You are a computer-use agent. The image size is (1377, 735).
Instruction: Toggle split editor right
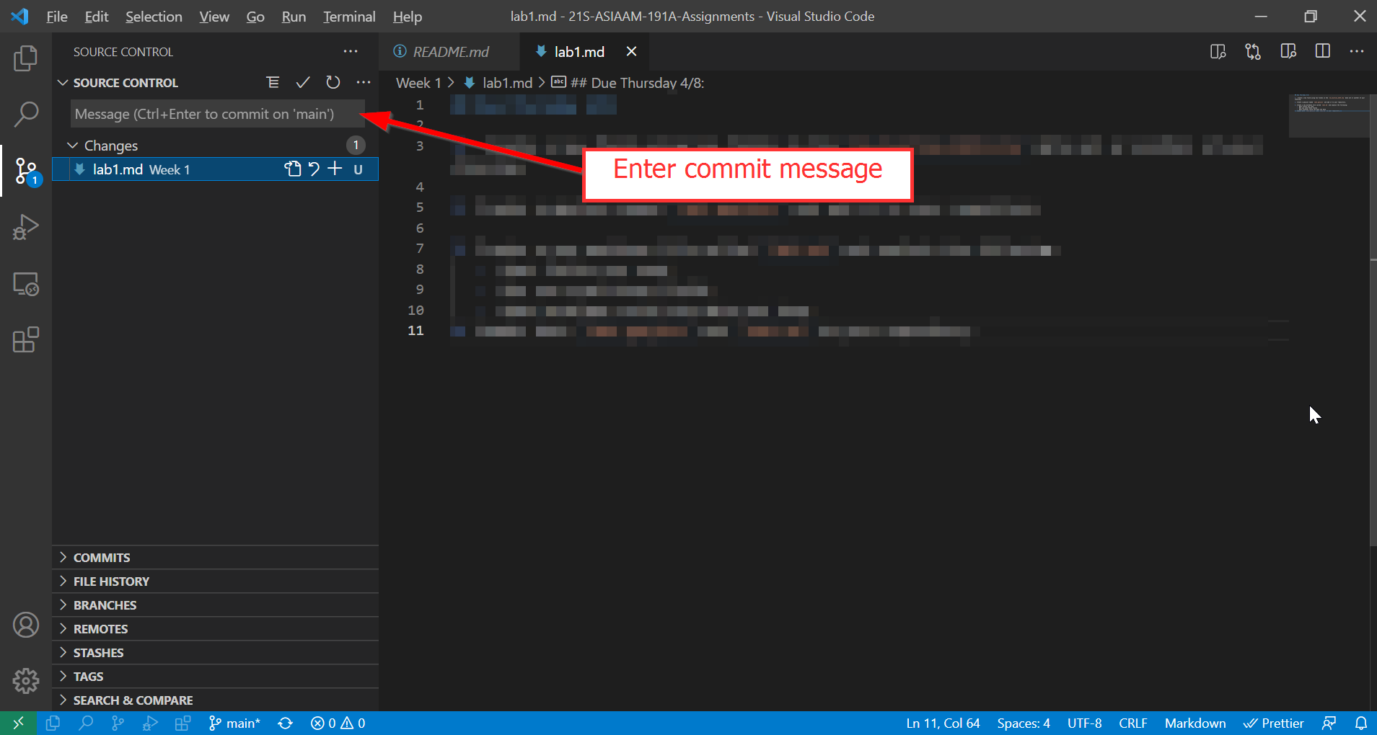tap(1322, 51)
